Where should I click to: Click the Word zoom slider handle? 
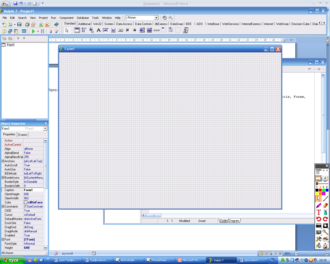tap(310, 253)
